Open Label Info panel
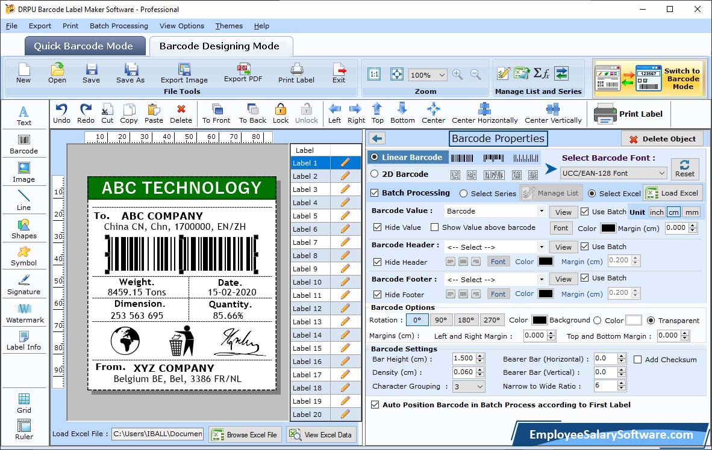 [23, 341]
